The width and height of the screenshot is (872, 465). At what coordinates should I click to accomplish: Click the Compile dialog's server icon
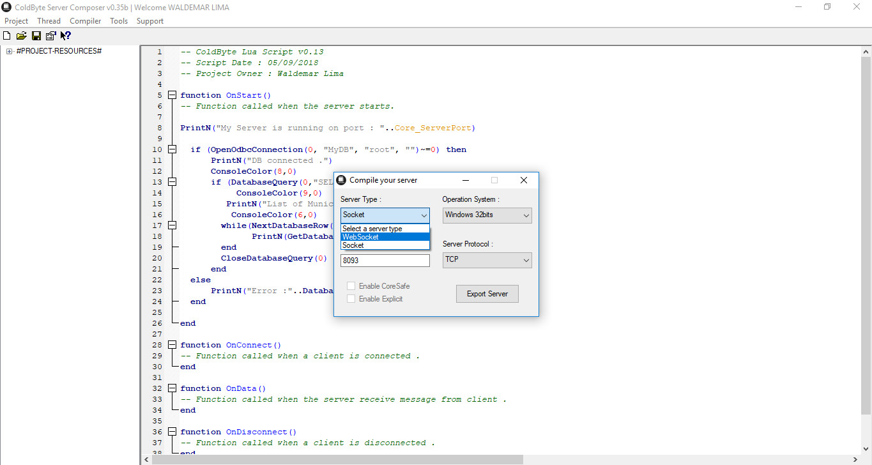click(x=341, y=179)
